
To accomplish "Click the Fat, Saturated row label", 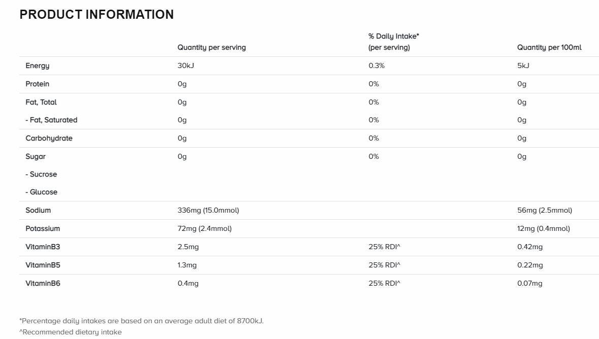I will pyautogui.click(x=51, y=120).
